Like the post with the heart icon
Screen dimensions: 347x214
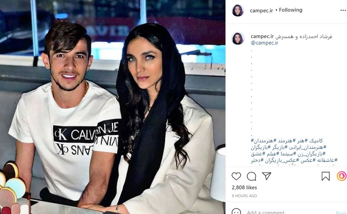click(x=236, y=176)
